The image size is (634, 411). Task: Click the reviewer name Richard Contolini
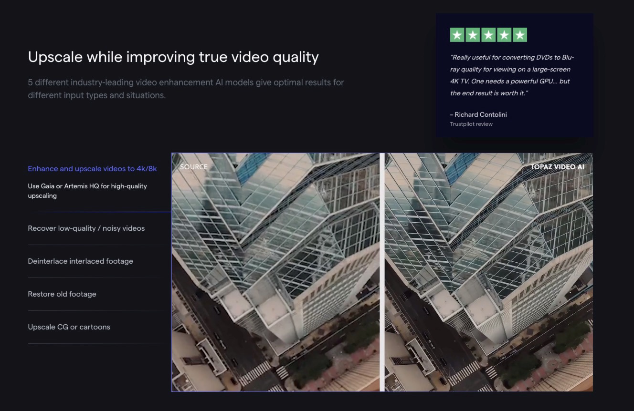(478, 114)
